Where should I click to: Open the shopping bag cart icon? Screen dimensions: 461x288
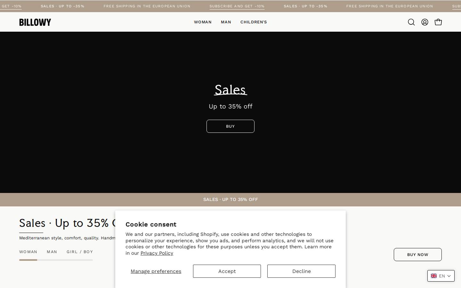[438, 22]
